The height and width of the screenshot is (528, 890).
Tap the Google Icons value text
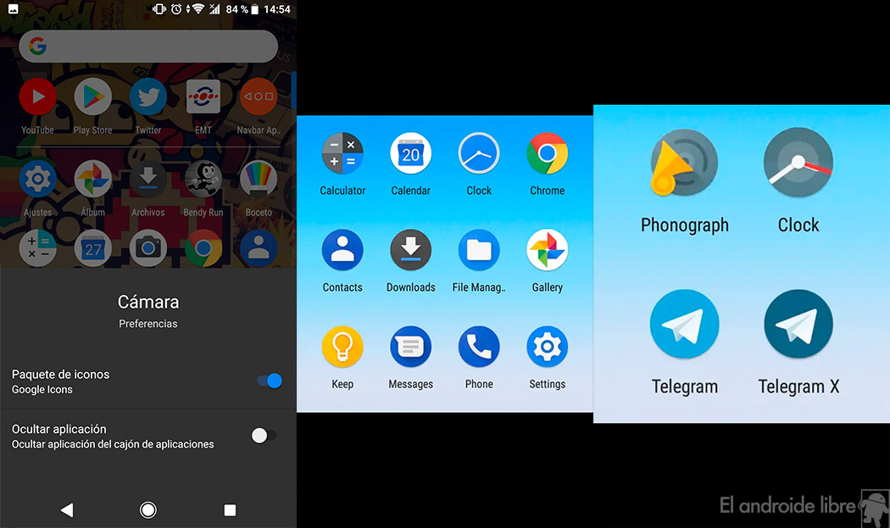[42, 390]
